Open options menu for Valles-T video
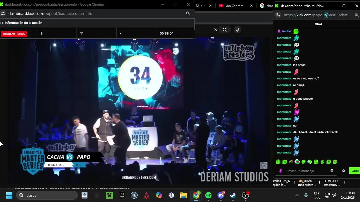 tap(294, 183)
